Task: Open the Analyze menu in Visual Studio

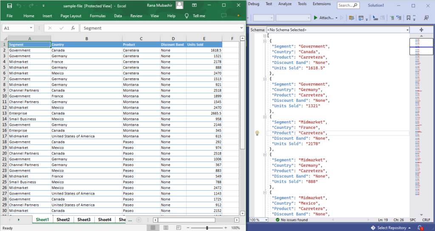Action: 285,4
